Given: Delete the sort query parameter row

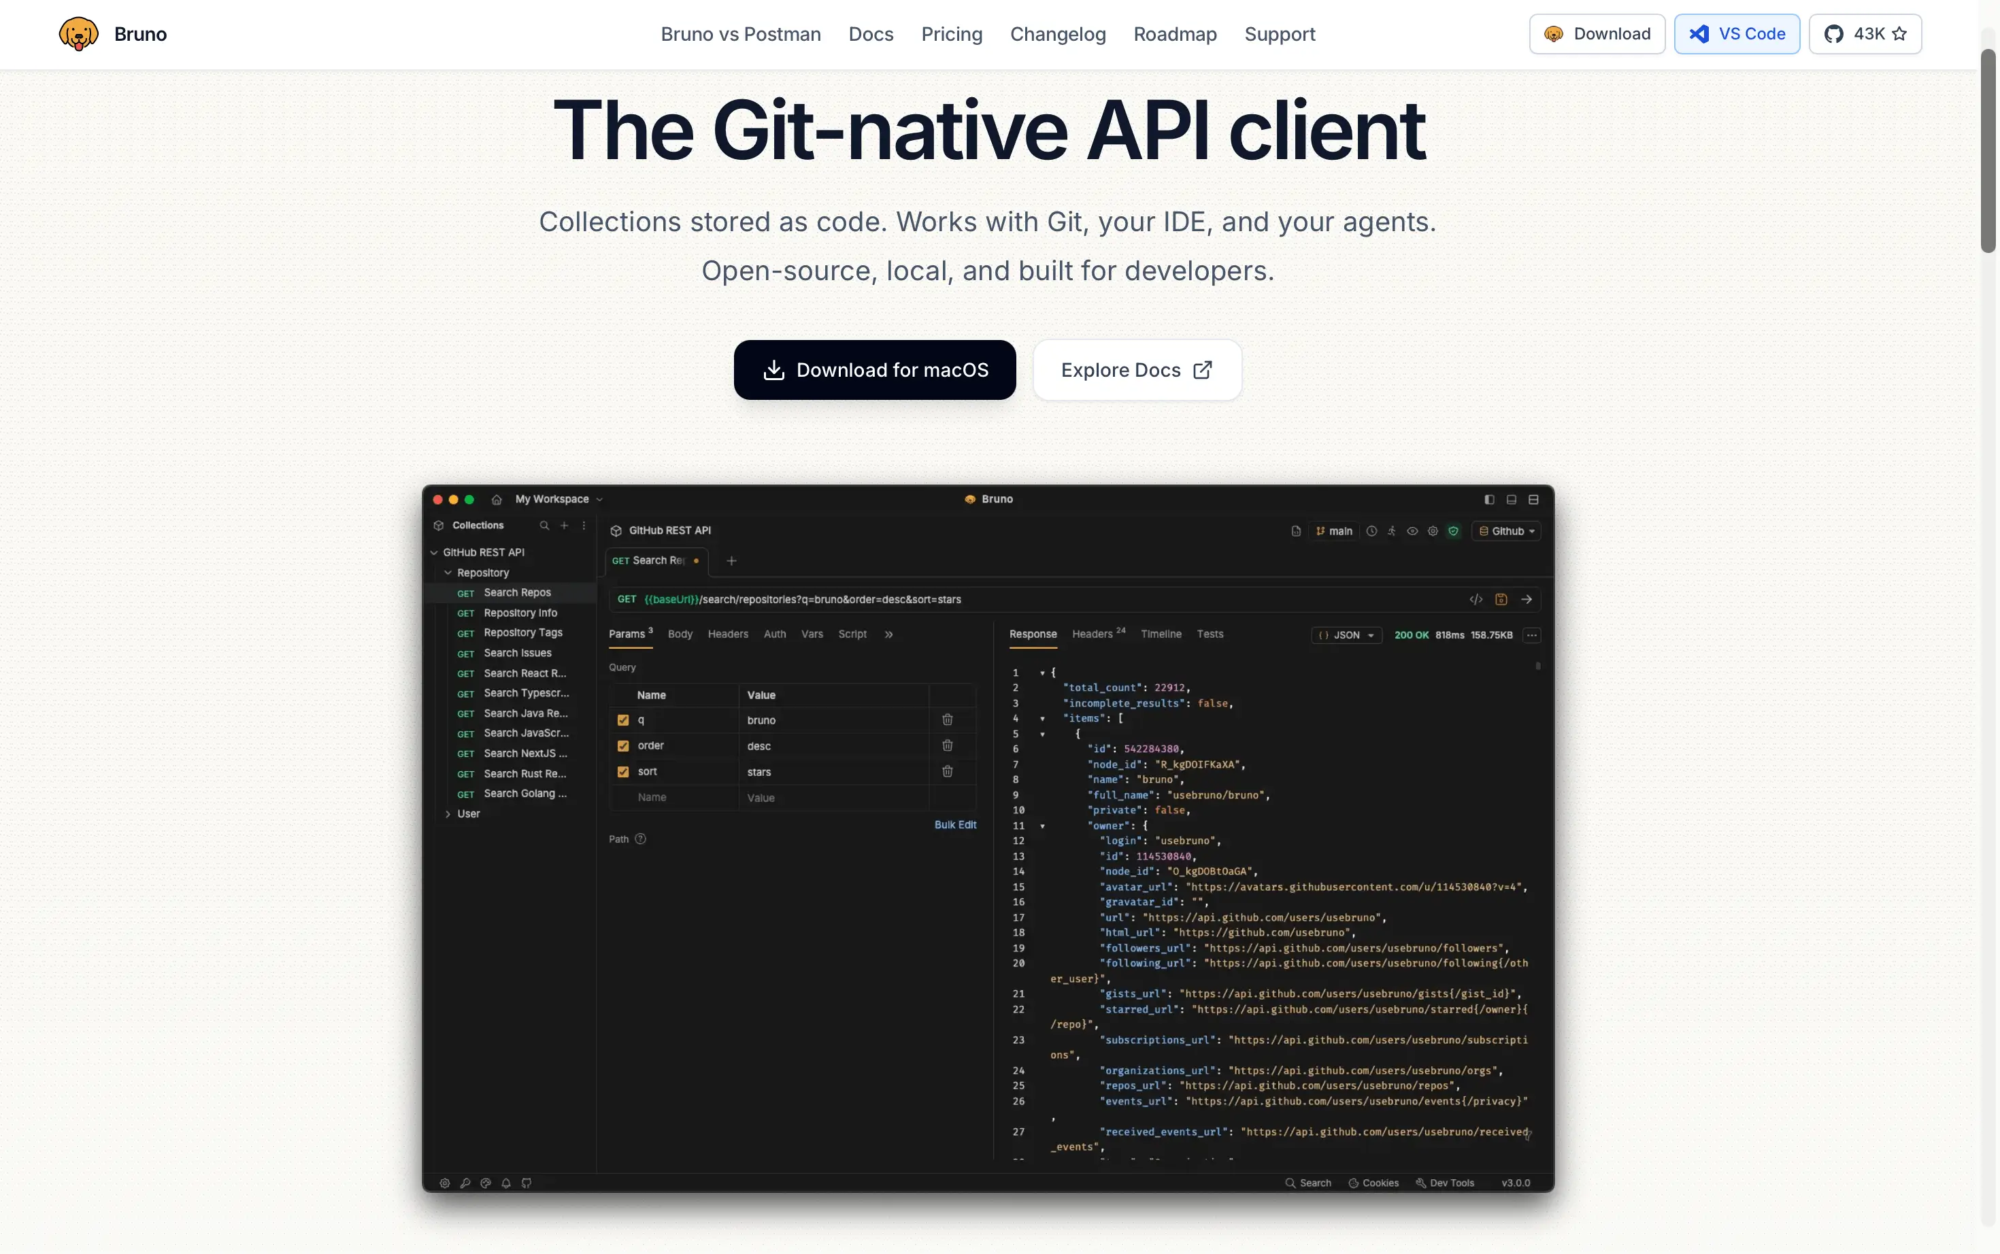Looking at the screenshot, I should tap(948, 771).
